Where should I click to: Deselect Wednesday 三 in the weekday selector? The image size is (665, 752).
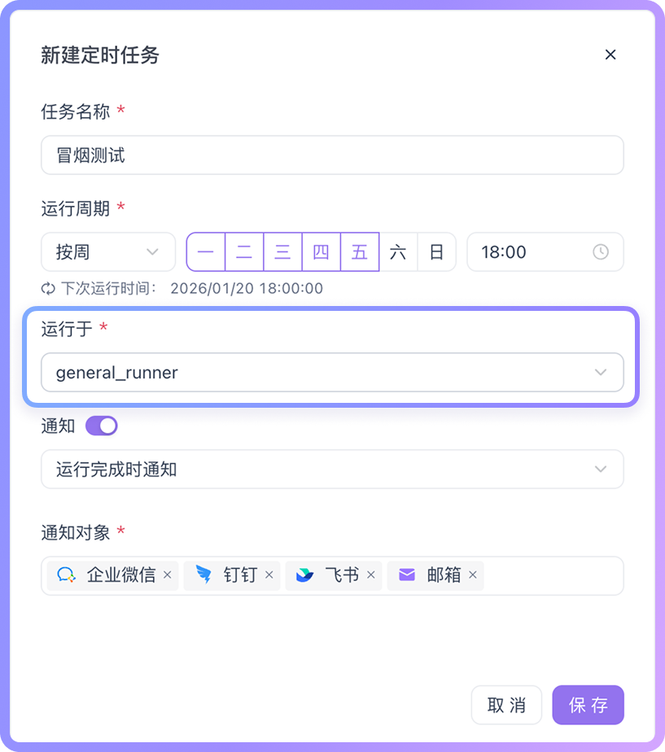[282, 251]
